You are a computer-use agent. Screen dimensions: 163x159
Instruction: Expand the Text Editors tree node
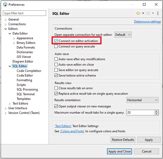pos(10,103)
